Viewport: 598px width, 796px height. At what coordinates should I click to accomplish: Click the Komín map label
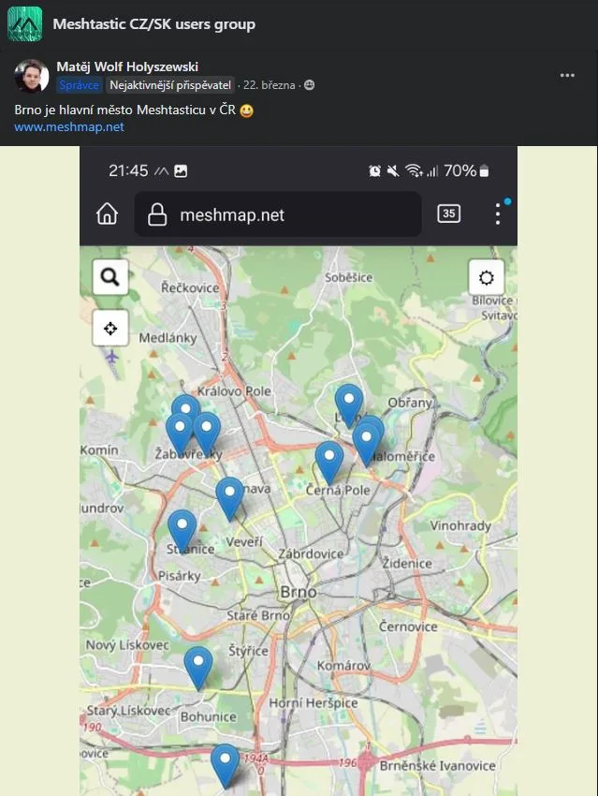tap(99, 450)
